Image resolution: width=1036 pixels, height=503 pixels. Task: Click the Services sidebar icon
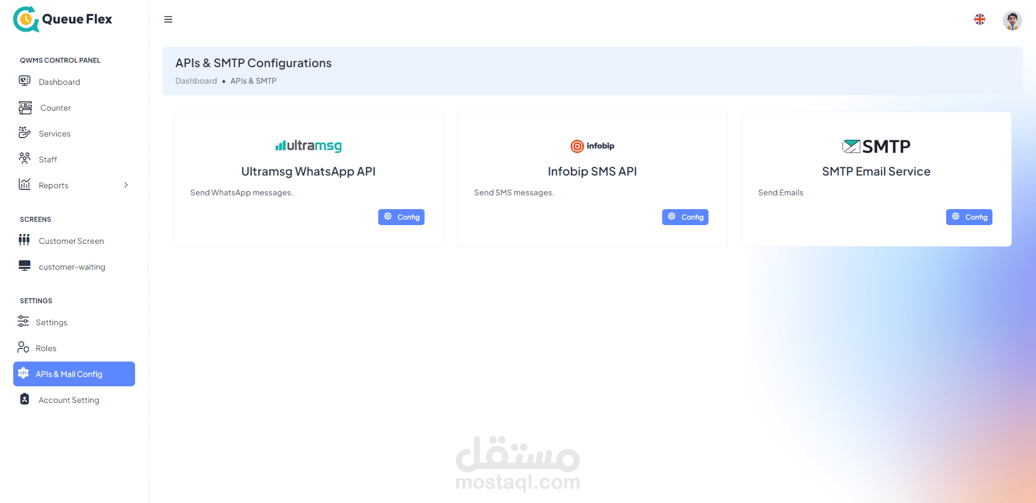coord(24,133)
